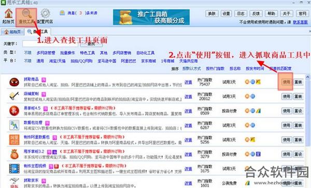The height and width of the screenshot is (188, 311).
Task: Click the 抓取京东 tool icon
Action: point(14,183)
